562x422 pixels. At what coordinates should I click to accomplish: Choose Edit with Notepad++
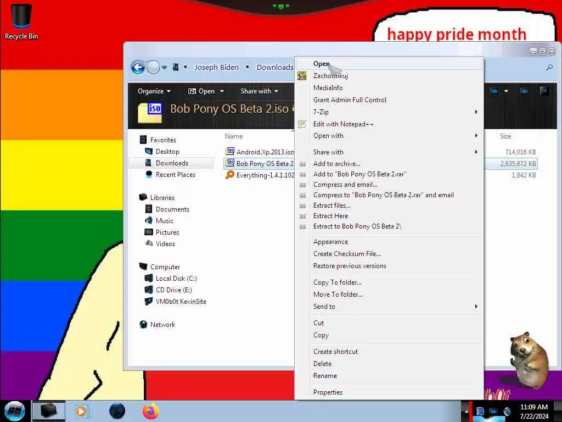(x=389, y=124)
